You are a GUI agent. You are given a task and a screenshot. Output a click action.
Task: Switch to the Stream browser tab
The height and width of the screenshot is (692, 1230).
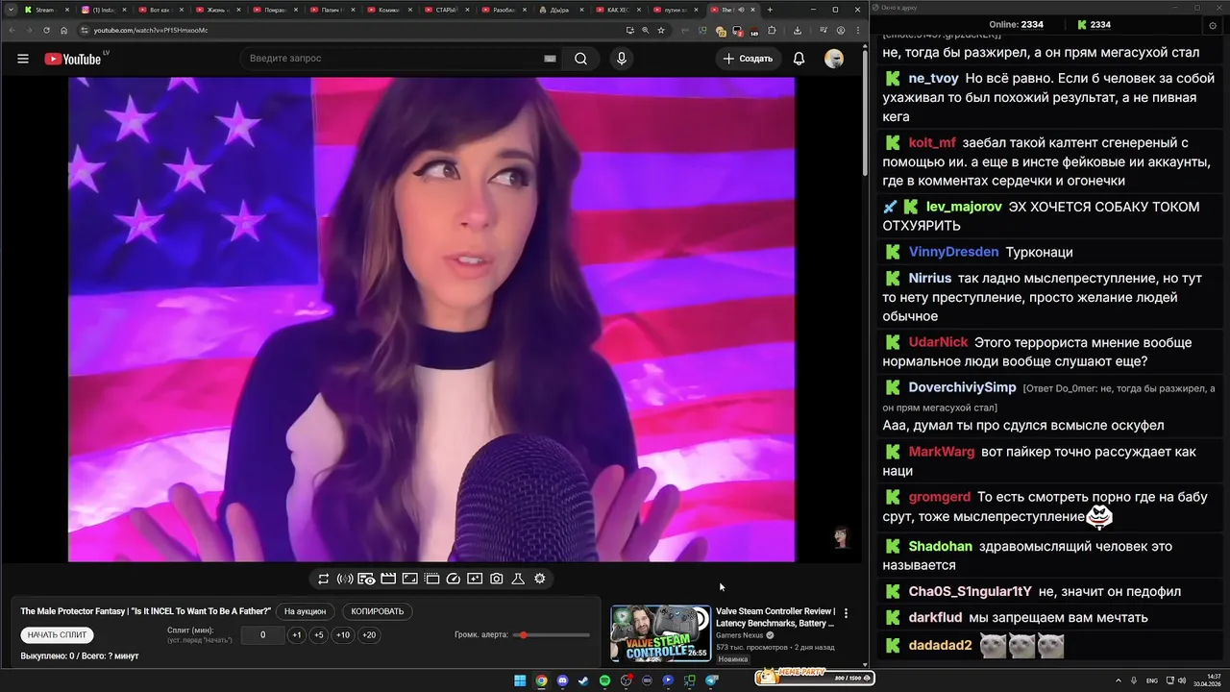[x=45, y=10]
